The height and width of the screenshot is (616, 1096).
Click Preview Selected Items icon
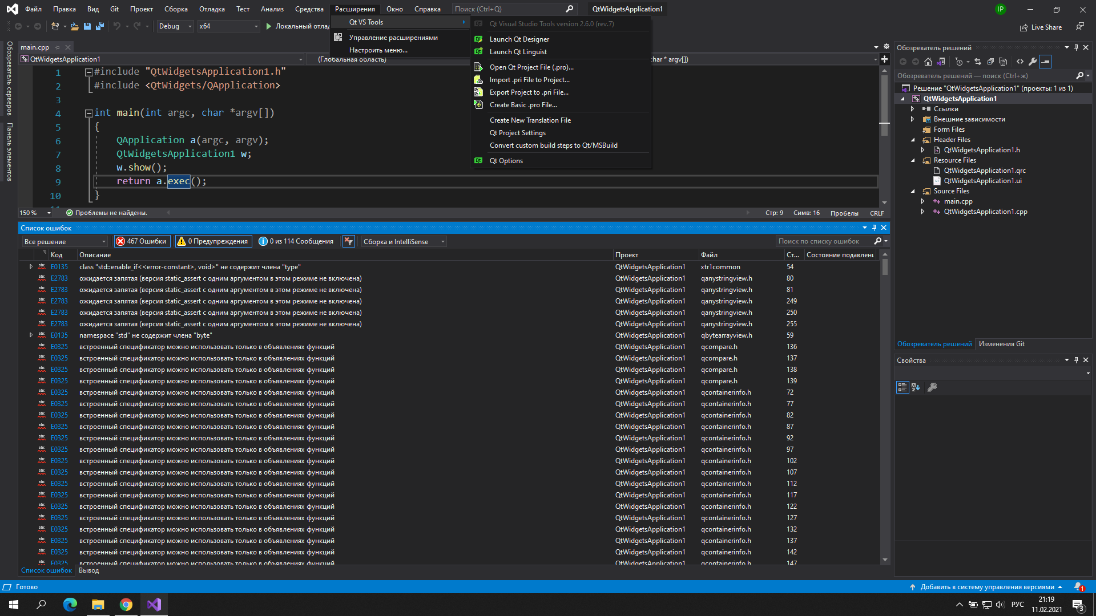coord(1045,62)
